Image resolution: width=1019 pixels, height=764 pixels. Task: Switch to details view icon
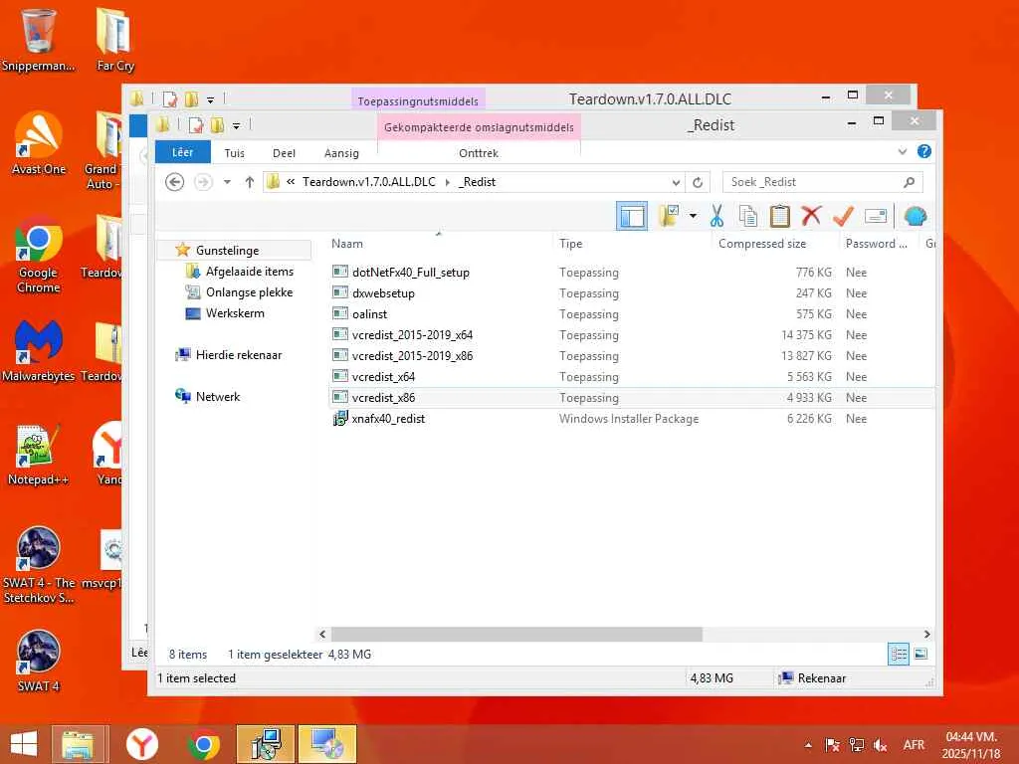coord(899,655)
